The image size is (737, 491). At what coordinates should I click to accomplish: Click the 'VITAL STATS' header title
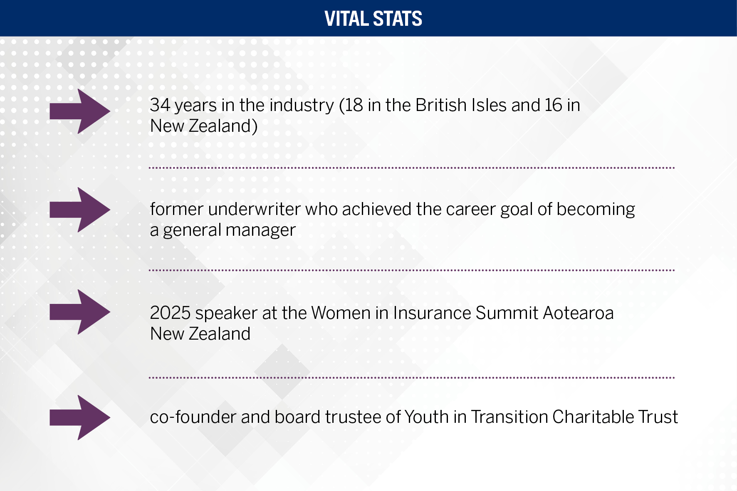click(373, 19)
